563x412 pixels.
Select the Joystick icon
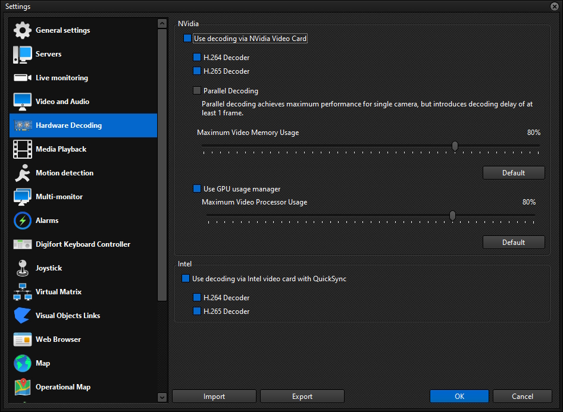pos(22,268)
